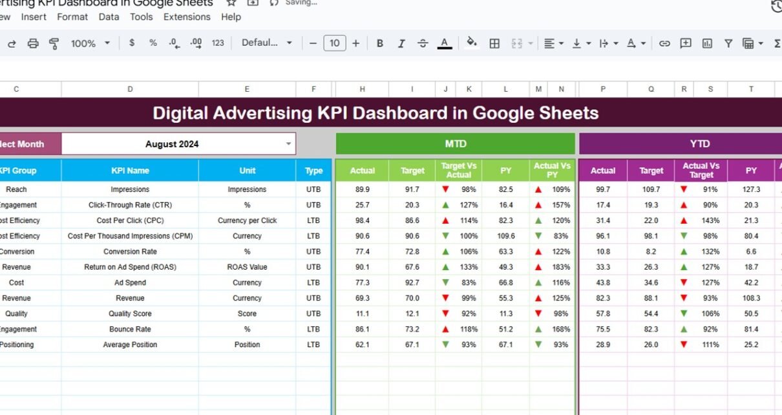Viewport: 782px width, 415px height.
Task: Increase font size with the plus button
Action: point(355,43)
